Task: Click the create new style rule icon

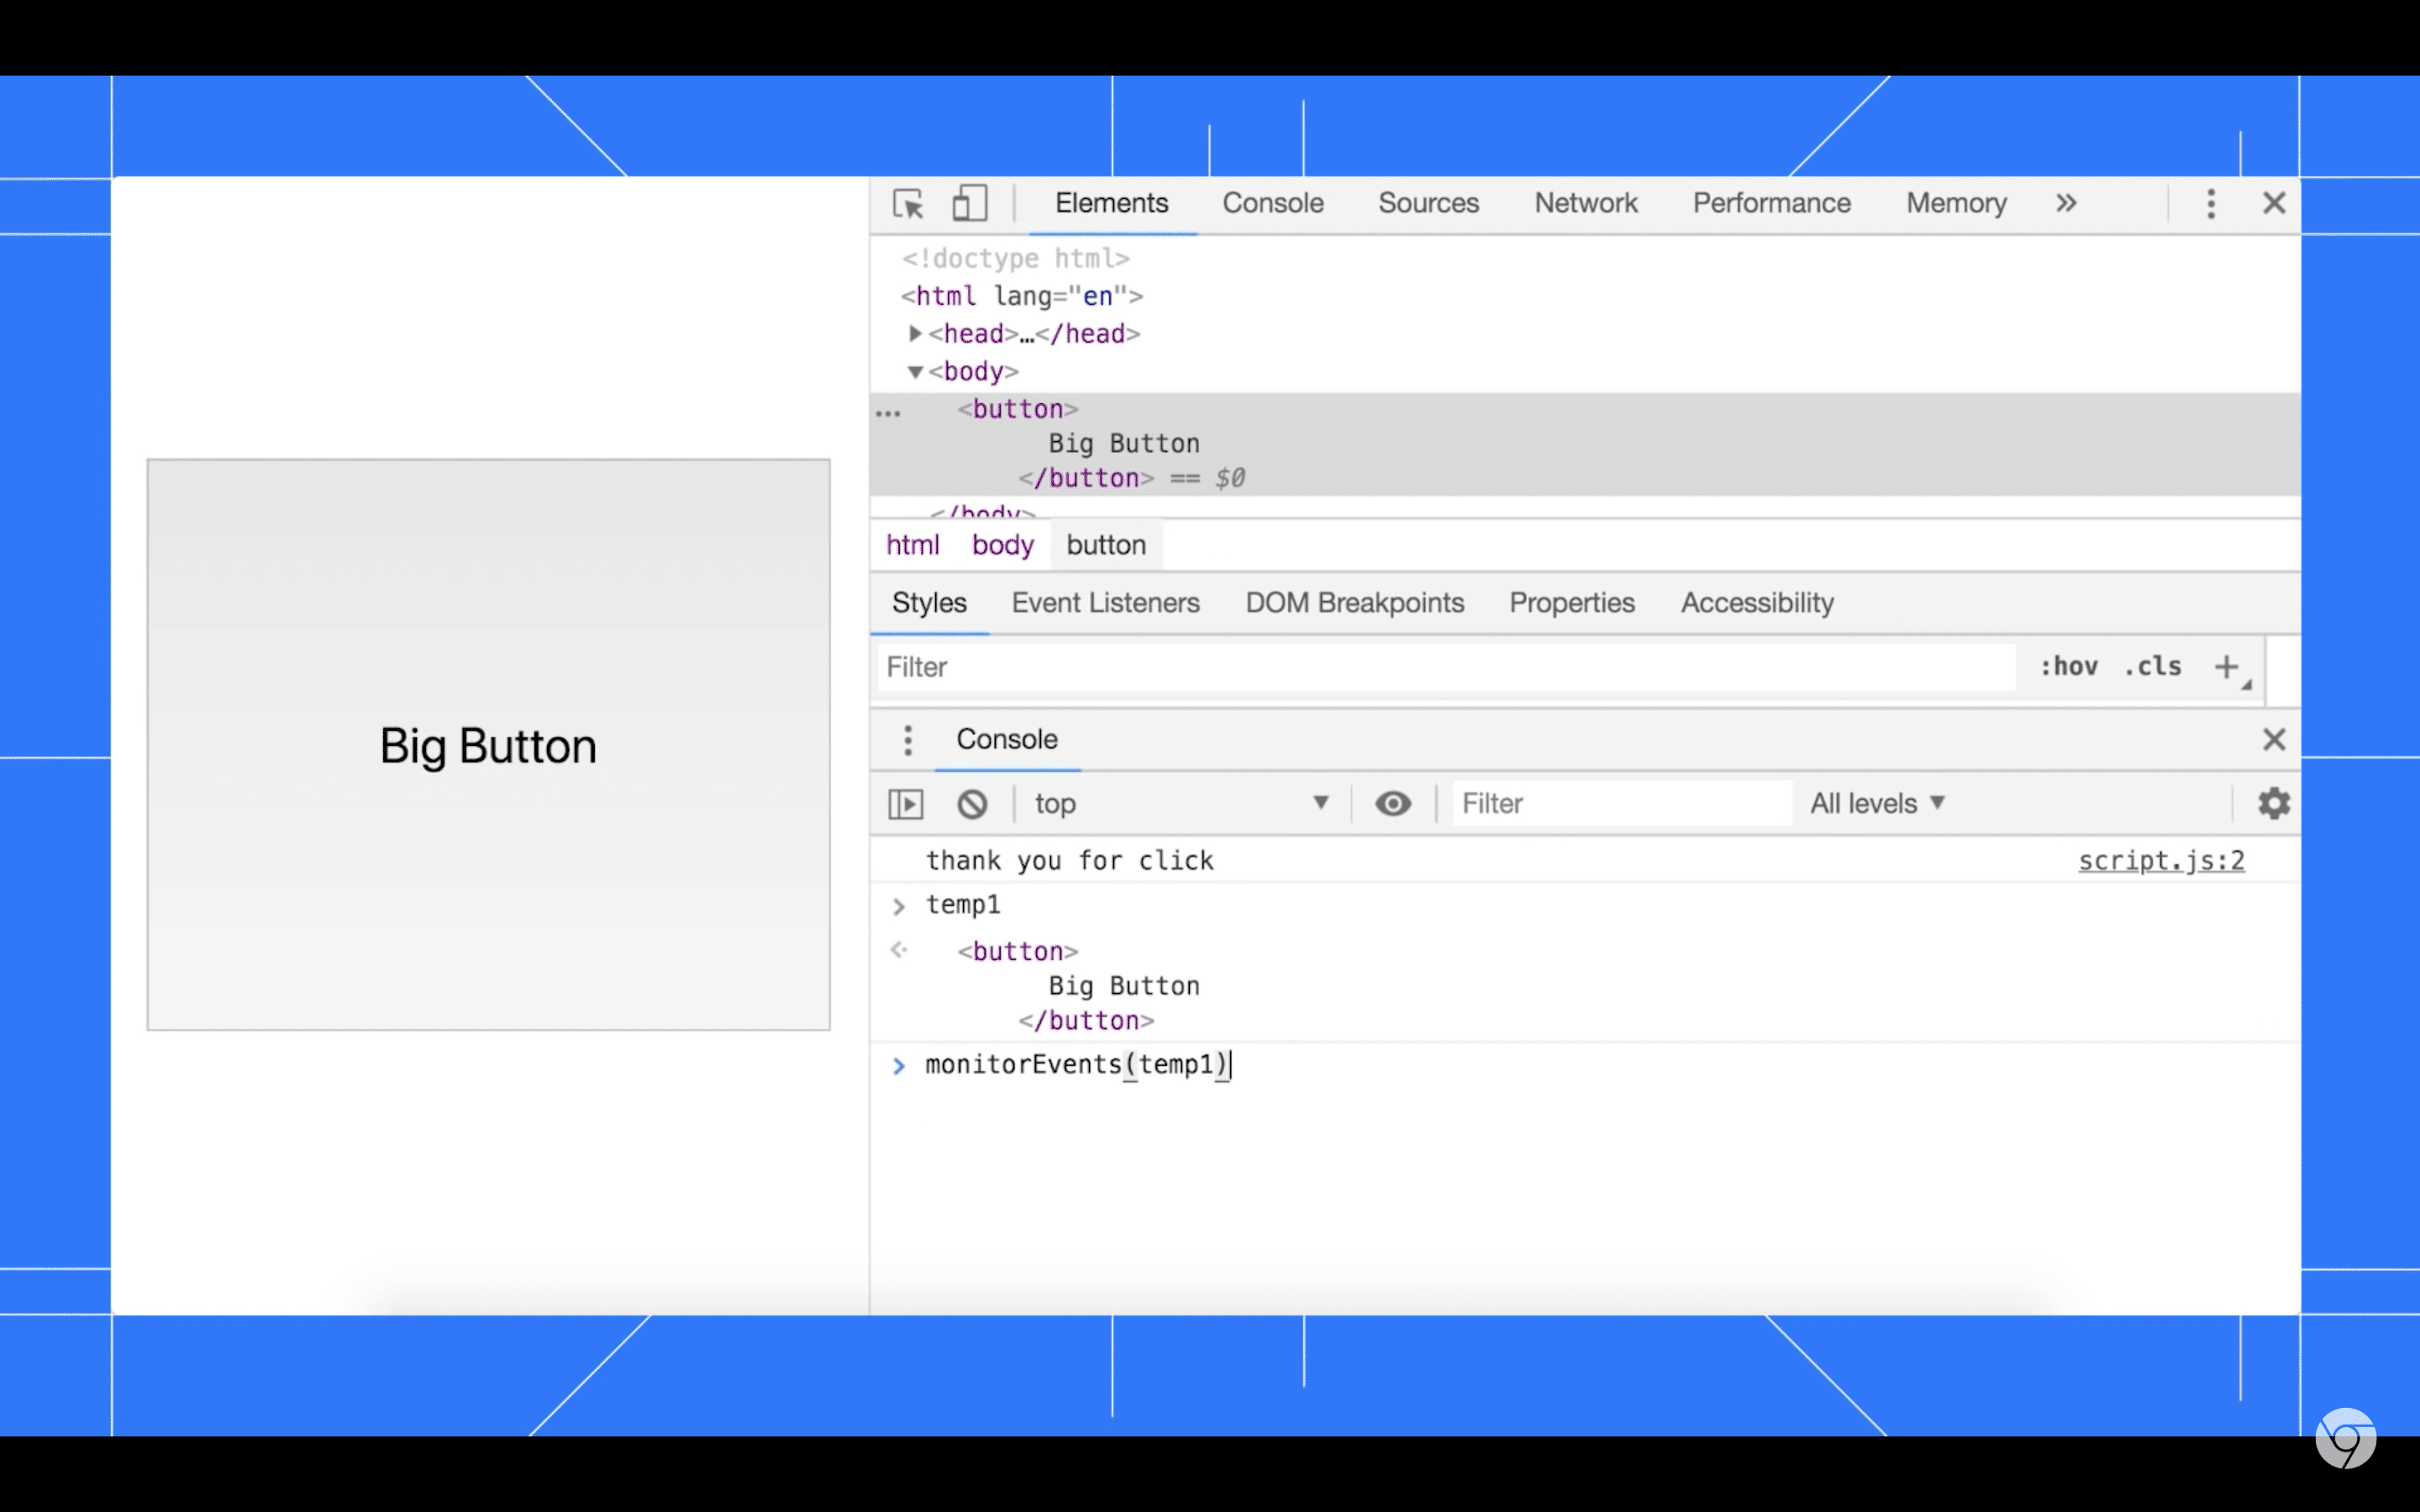Action: [2230, 667]
